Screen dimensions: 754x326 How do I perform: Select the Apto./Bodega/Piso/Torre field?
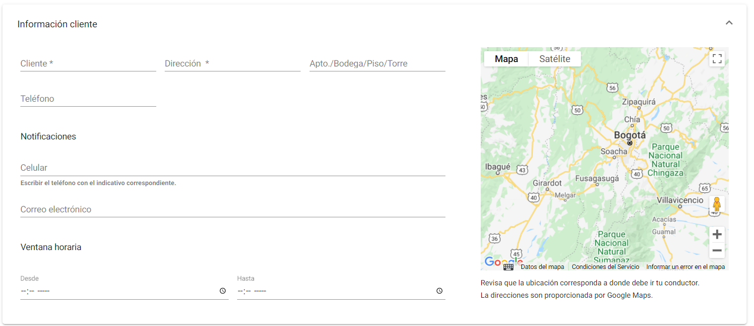(x=377, y=64)
